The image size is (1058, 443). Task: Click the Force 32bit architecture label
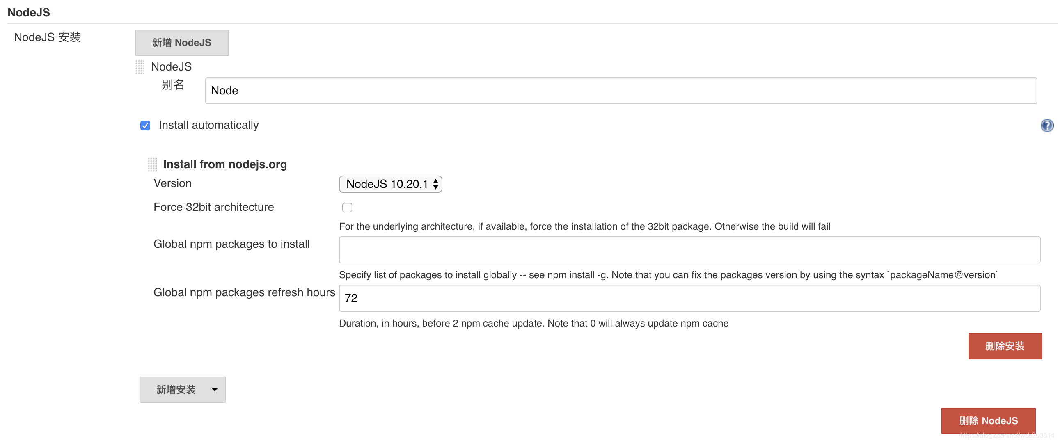pos(213,207)
